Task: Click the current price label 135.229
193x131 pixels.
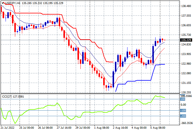Action: pos(186,40)
